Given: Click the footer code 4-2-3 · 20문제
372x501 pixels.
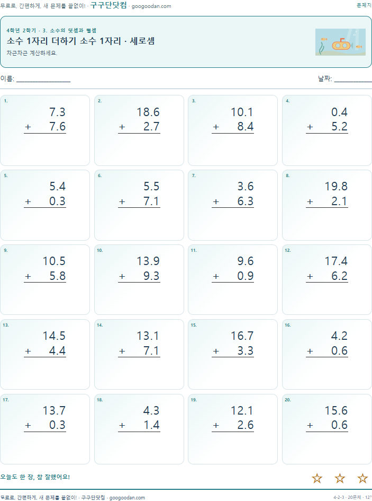Looking at the screenshot, I should 347,497.
